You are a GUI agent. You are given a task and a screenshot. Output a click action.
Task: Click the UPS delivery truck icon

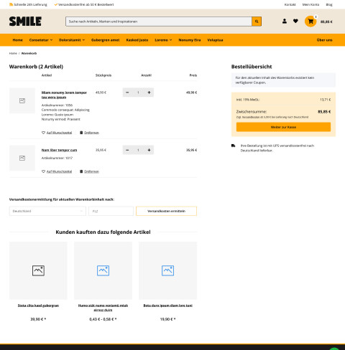[233, 146]
